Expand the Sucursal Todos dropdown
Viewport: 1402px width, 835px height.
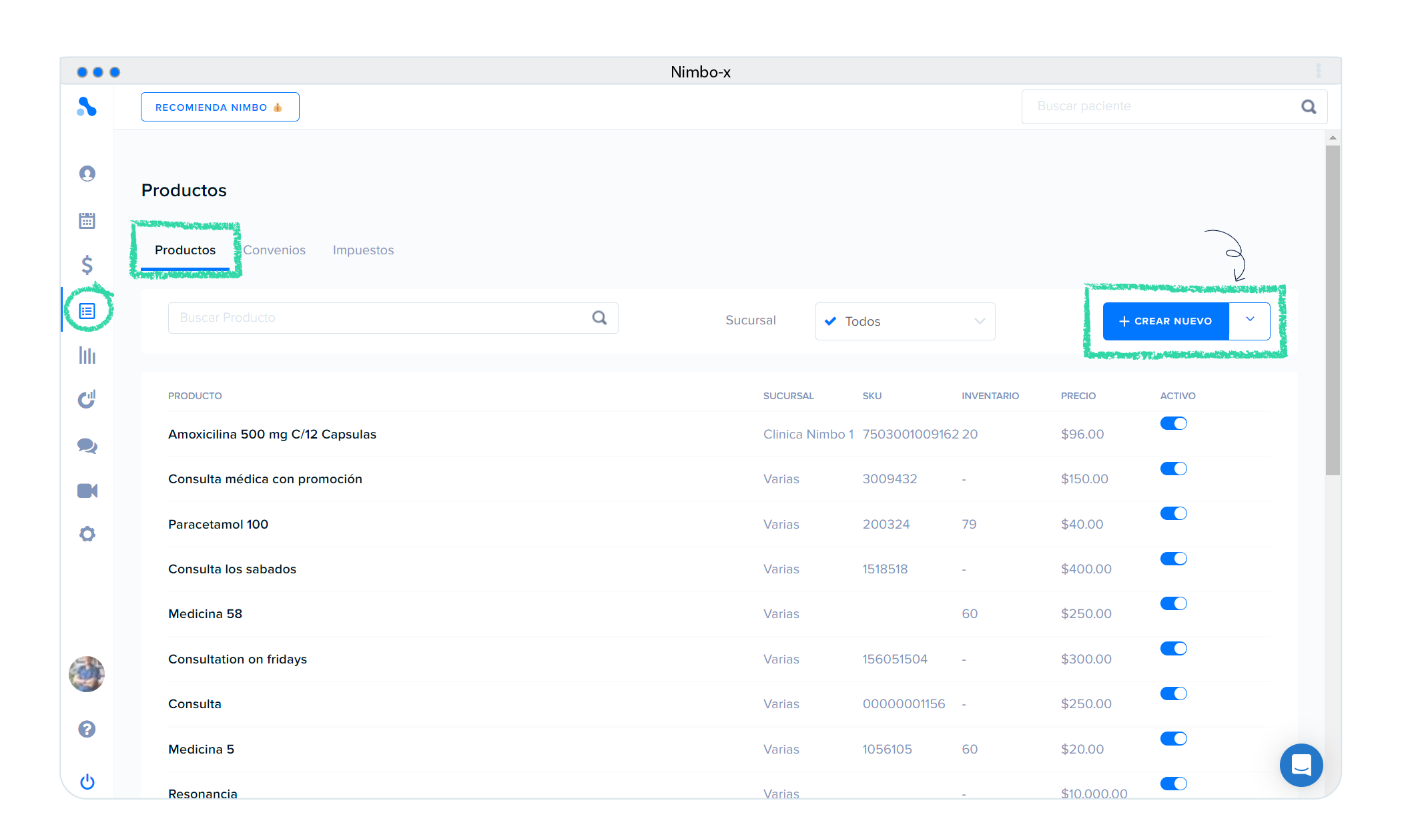coord(905,321)
